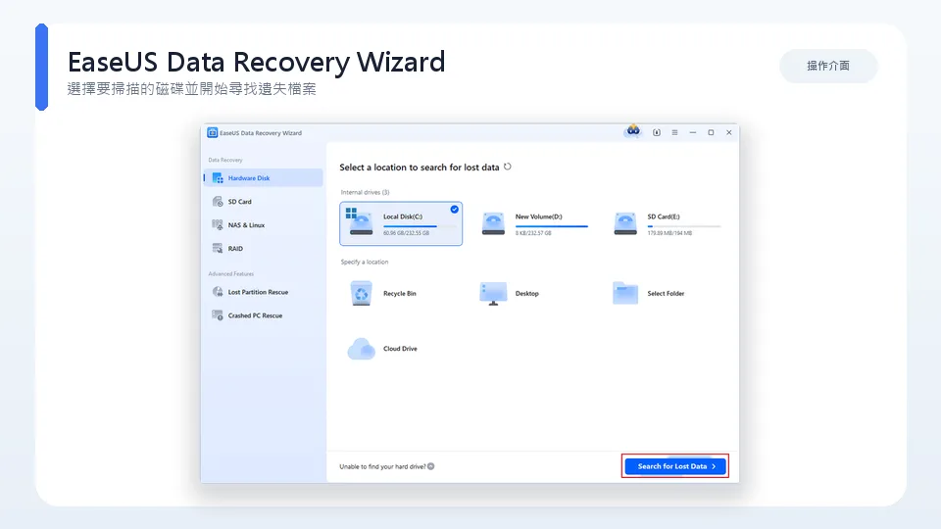Image resolution: width=941 pixels, height=529 pixels.
Task: Click the help icon beside Unable to find drive
Action: point(431,466)
